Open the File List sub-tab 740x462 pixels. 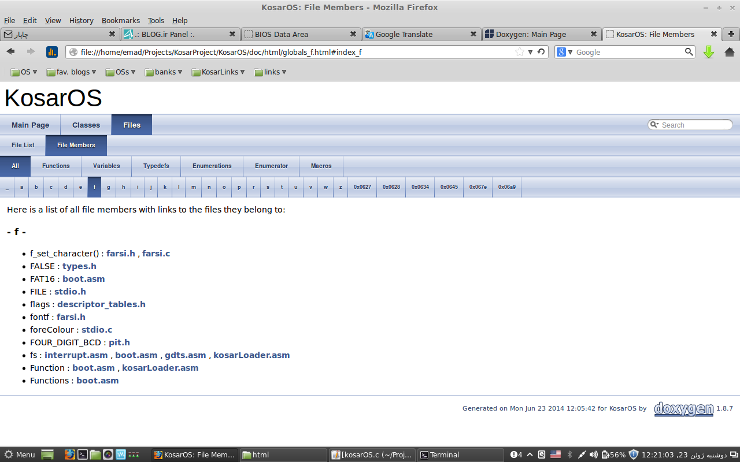[23, 145]
